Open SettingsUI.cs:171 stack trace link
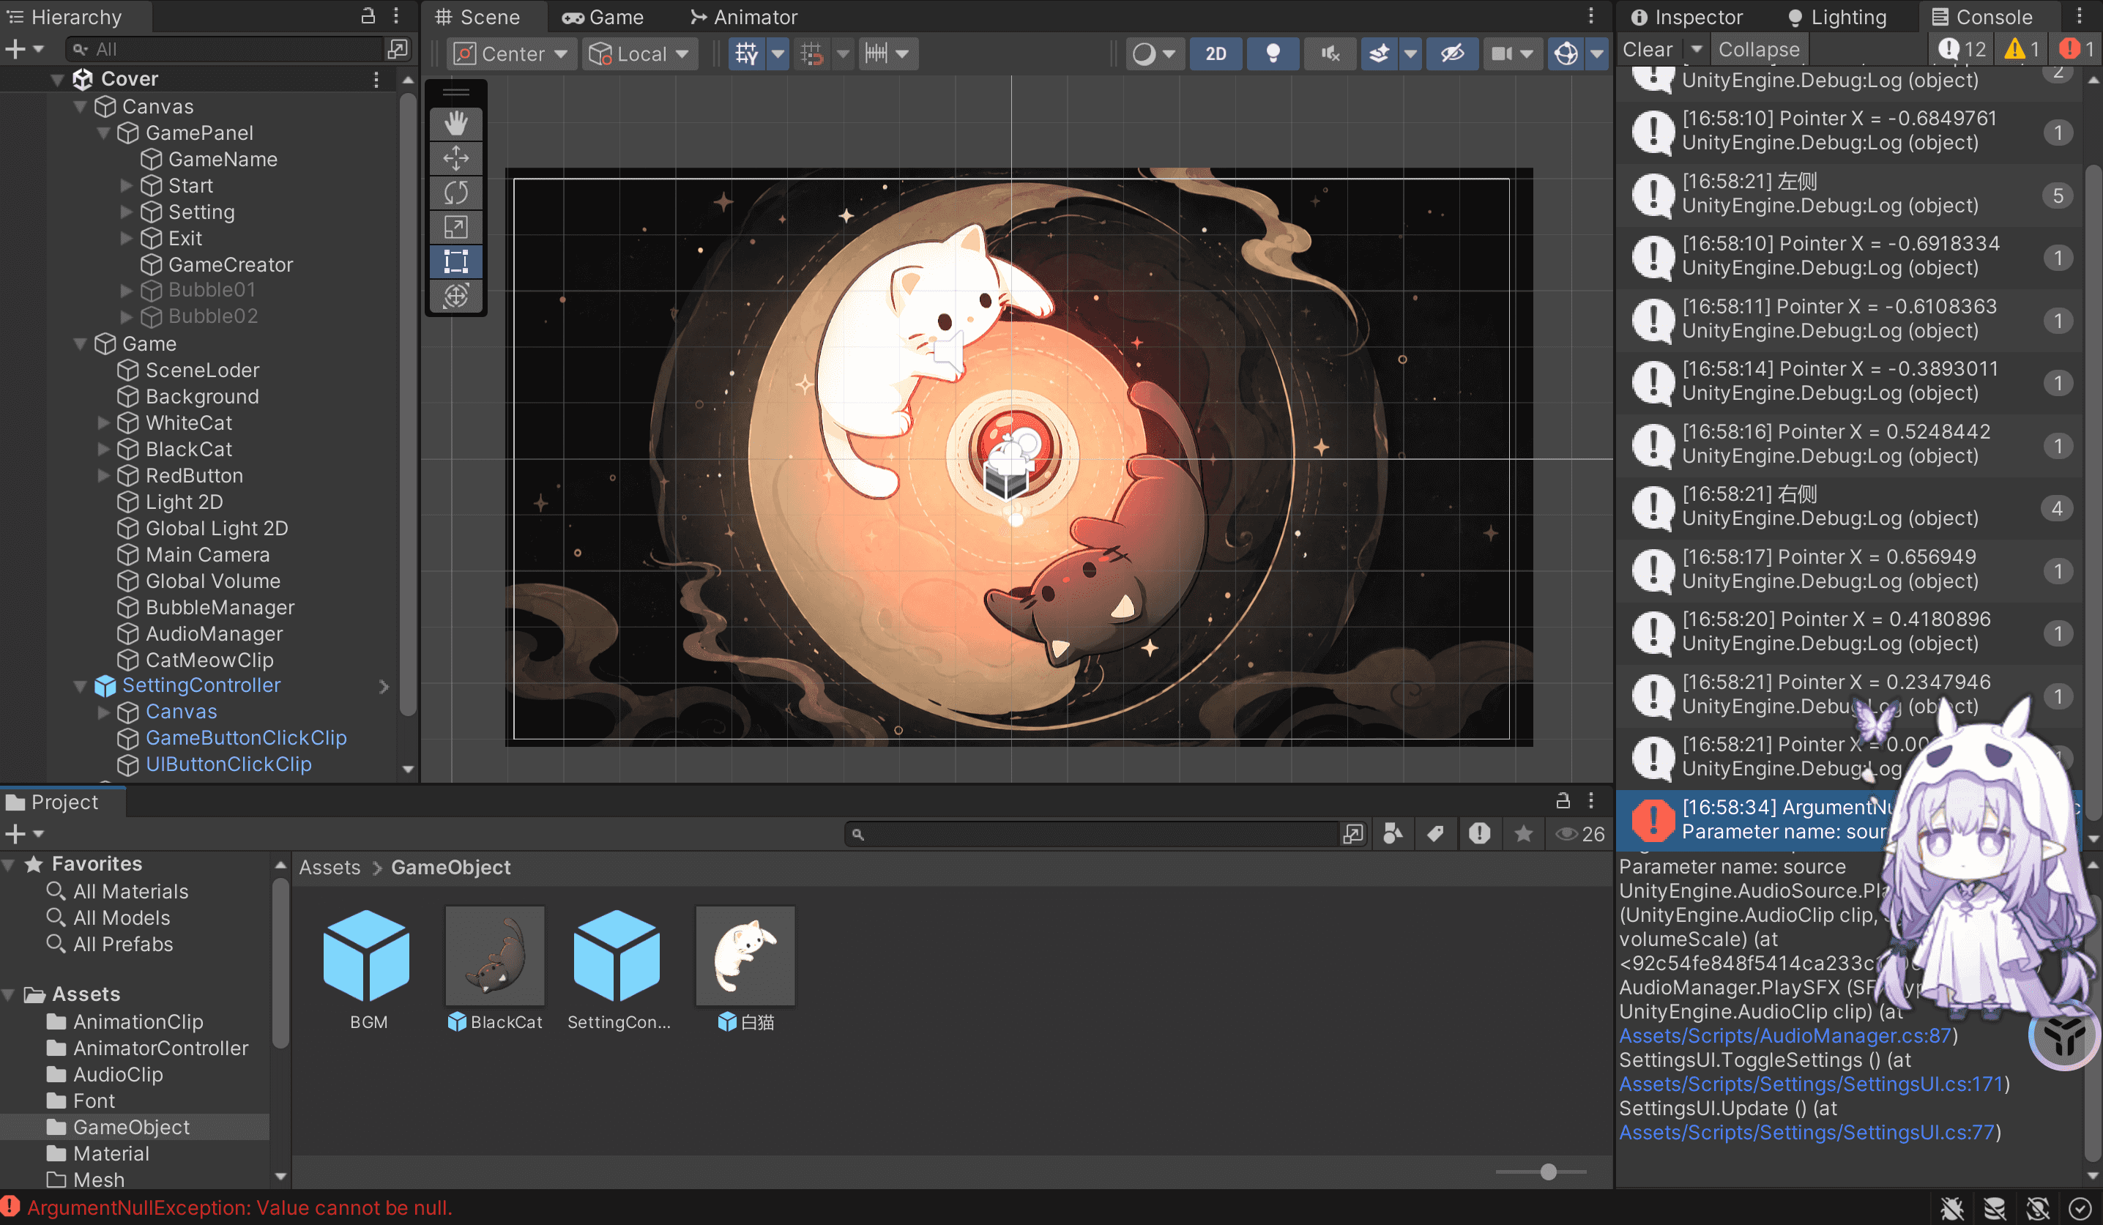Screen dimensions: 2103x1225 (1811, 1084)
